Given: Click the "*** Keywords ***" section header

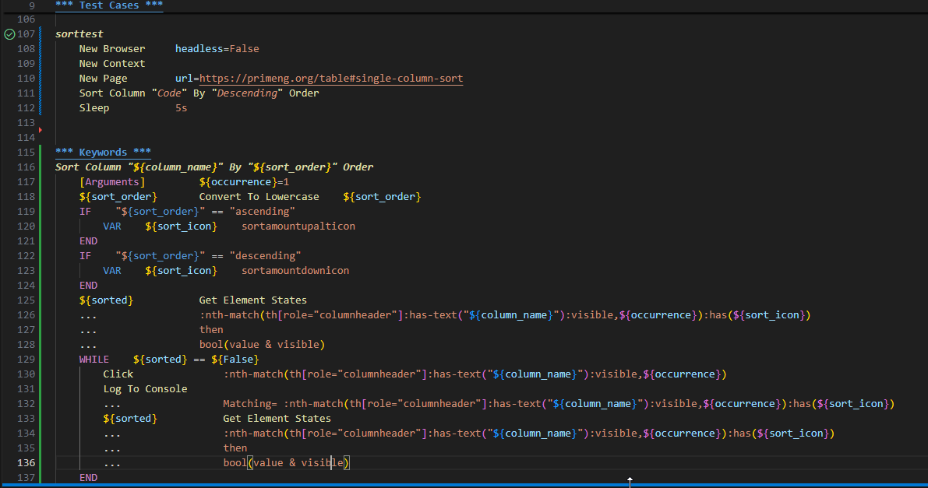Looking at the screenshot, I should pos(103,153).
